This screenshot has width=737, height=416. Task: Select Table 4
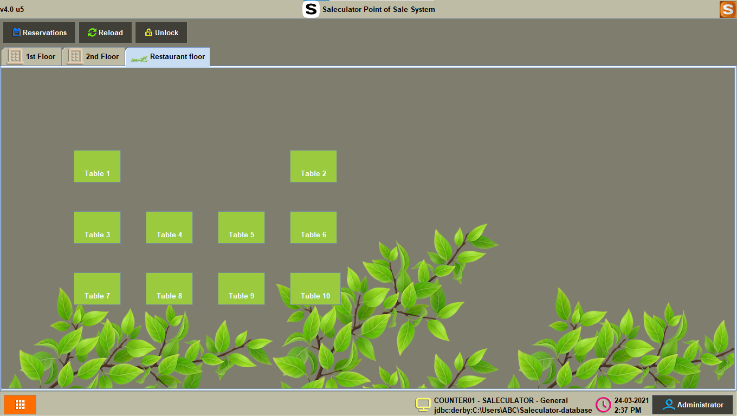[169, 227]
